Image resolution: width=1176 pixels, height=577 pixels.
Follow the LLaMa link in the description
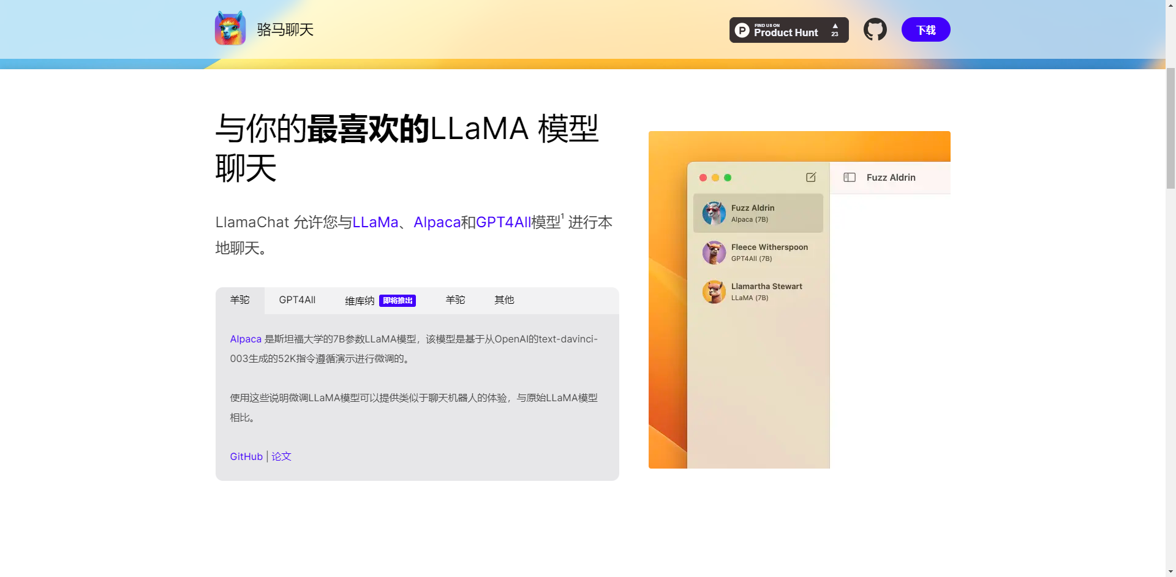[x=375, y=222]
